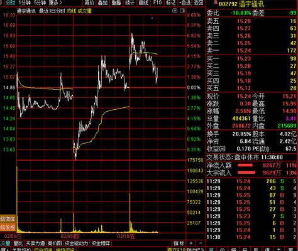Click the circular plus icon above chart
Viewport: 298px width, 251px height.
(175, 11)
